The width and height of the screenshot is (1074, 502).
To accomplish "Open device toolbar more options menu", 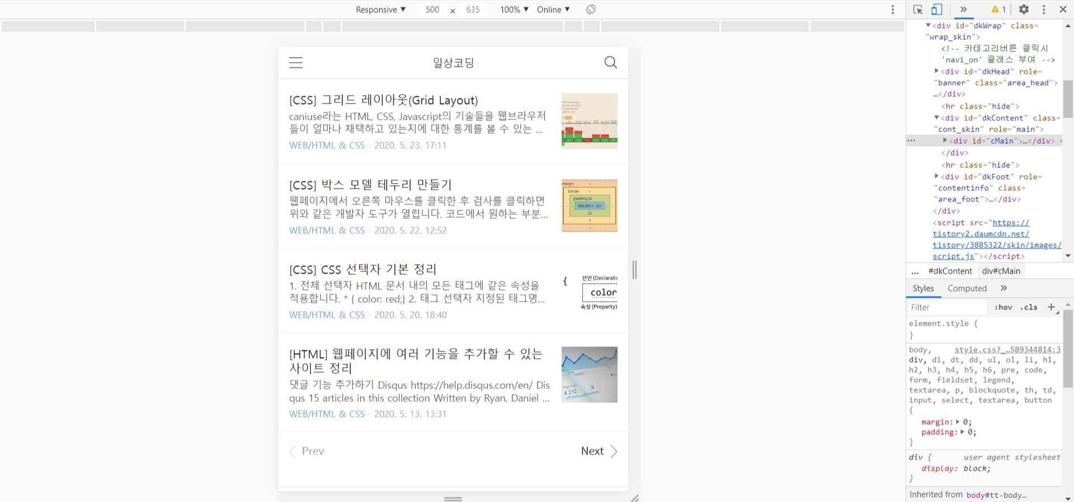I will click(x=893, y=10).
